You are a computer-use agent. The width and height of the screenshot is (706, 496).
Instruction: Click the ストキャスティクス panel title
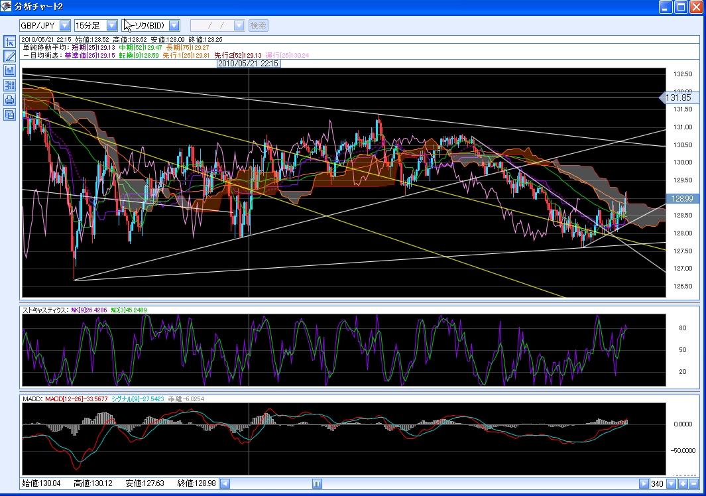point(45,310)
